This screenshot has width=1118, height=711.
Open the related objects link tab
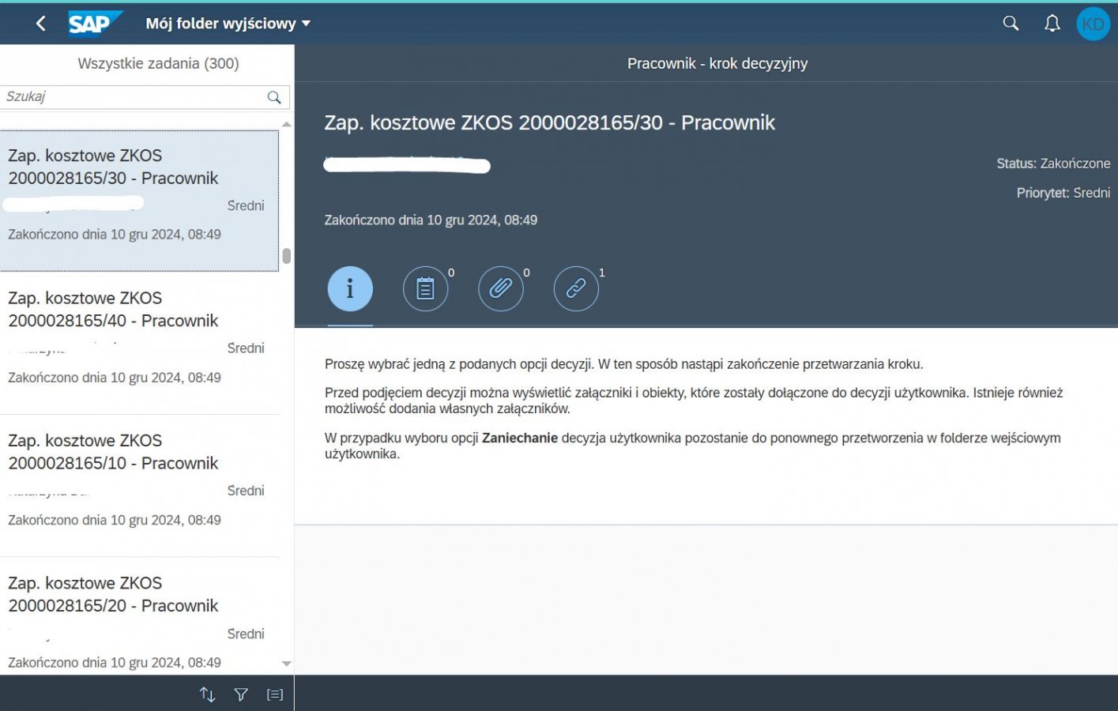(x=576, y=289)
